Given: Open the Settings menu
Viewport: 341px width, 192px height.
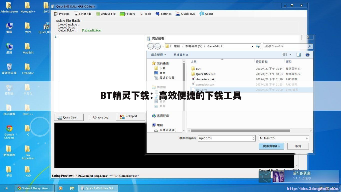Looking at the screenshot, I should (x=164, y=14).
